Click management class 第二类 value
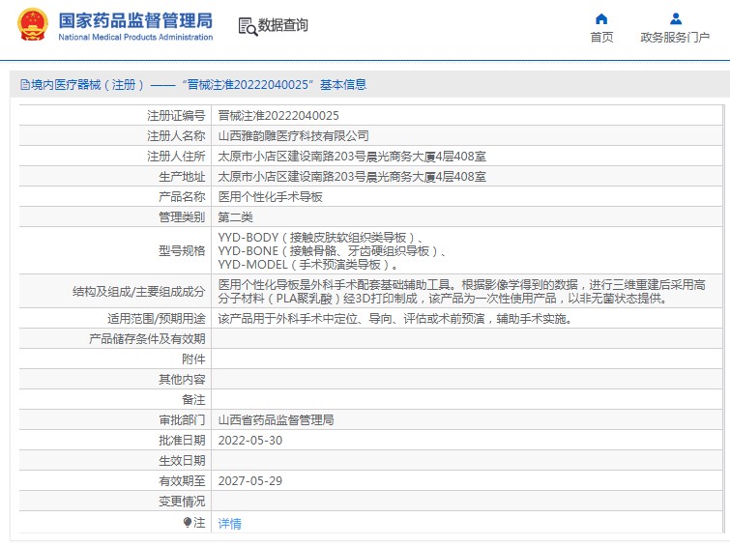 click(x=236, y=217)
